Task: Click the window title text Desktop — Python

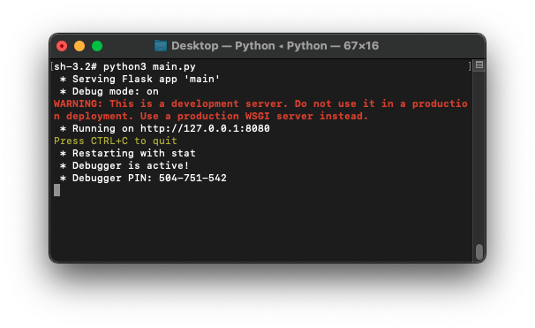Action: pyautogui.click(x=223, y=46)
